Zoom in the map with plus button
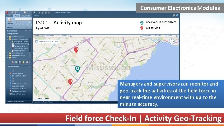 pyautogui.click(x=161, y=41)
